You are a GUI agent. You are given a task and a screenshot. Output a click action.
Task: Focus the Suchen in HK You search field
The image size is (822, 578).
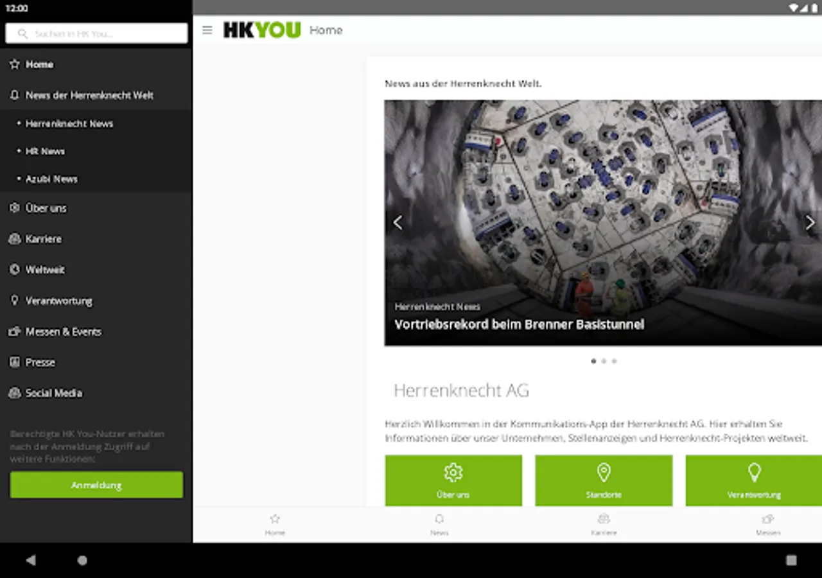coord(96,33)
